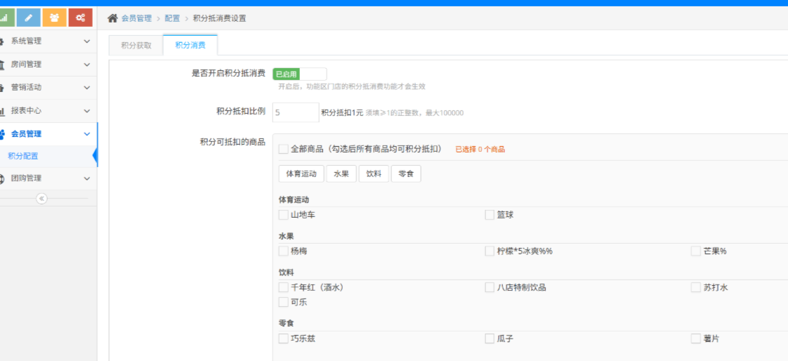
Task: Check the 杨梅 checkbox
Action: 284,251
